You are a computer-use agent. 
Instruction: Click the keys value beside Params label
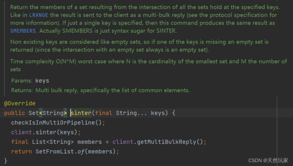pos(42,81)
